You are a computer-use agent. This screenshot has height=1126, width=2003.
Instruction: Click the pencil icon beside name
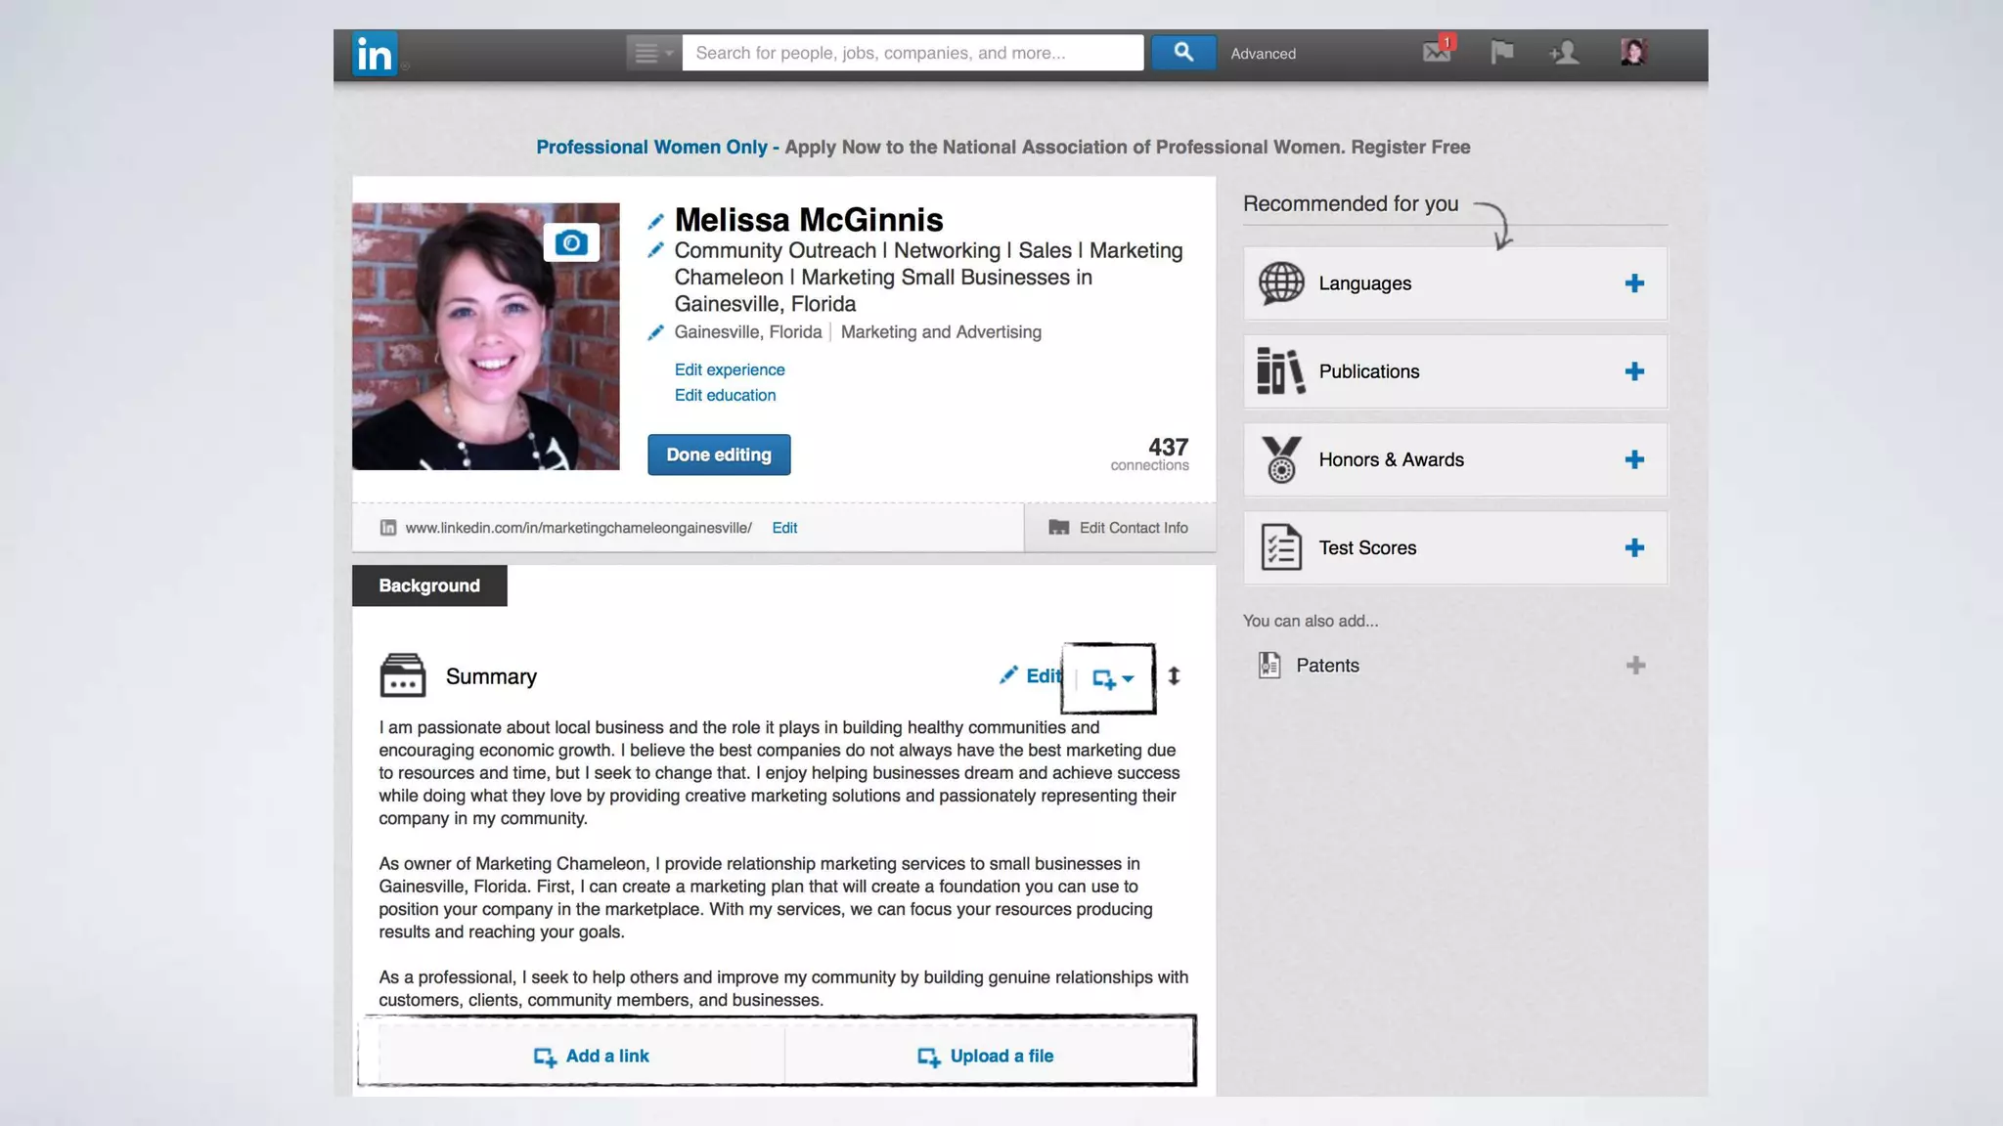click(x=656, y=222)
